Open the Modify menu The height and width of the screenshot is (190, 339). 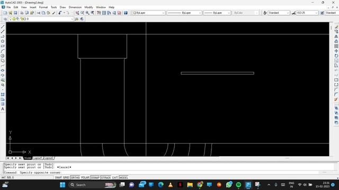pos(88,7)
